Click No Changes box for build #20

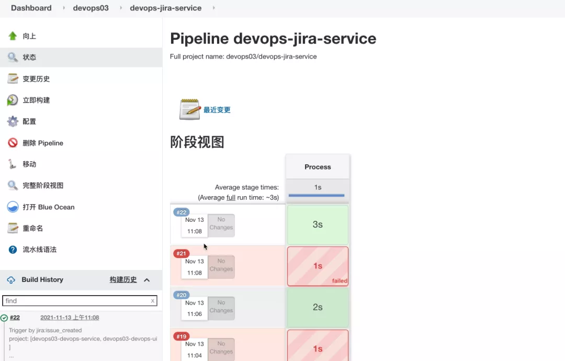(221, 308)
